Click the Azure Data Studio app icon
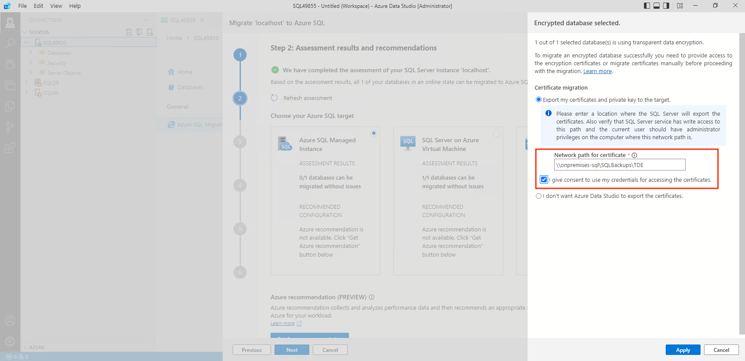This screenshot has height=361, width=745. [7, 6]
